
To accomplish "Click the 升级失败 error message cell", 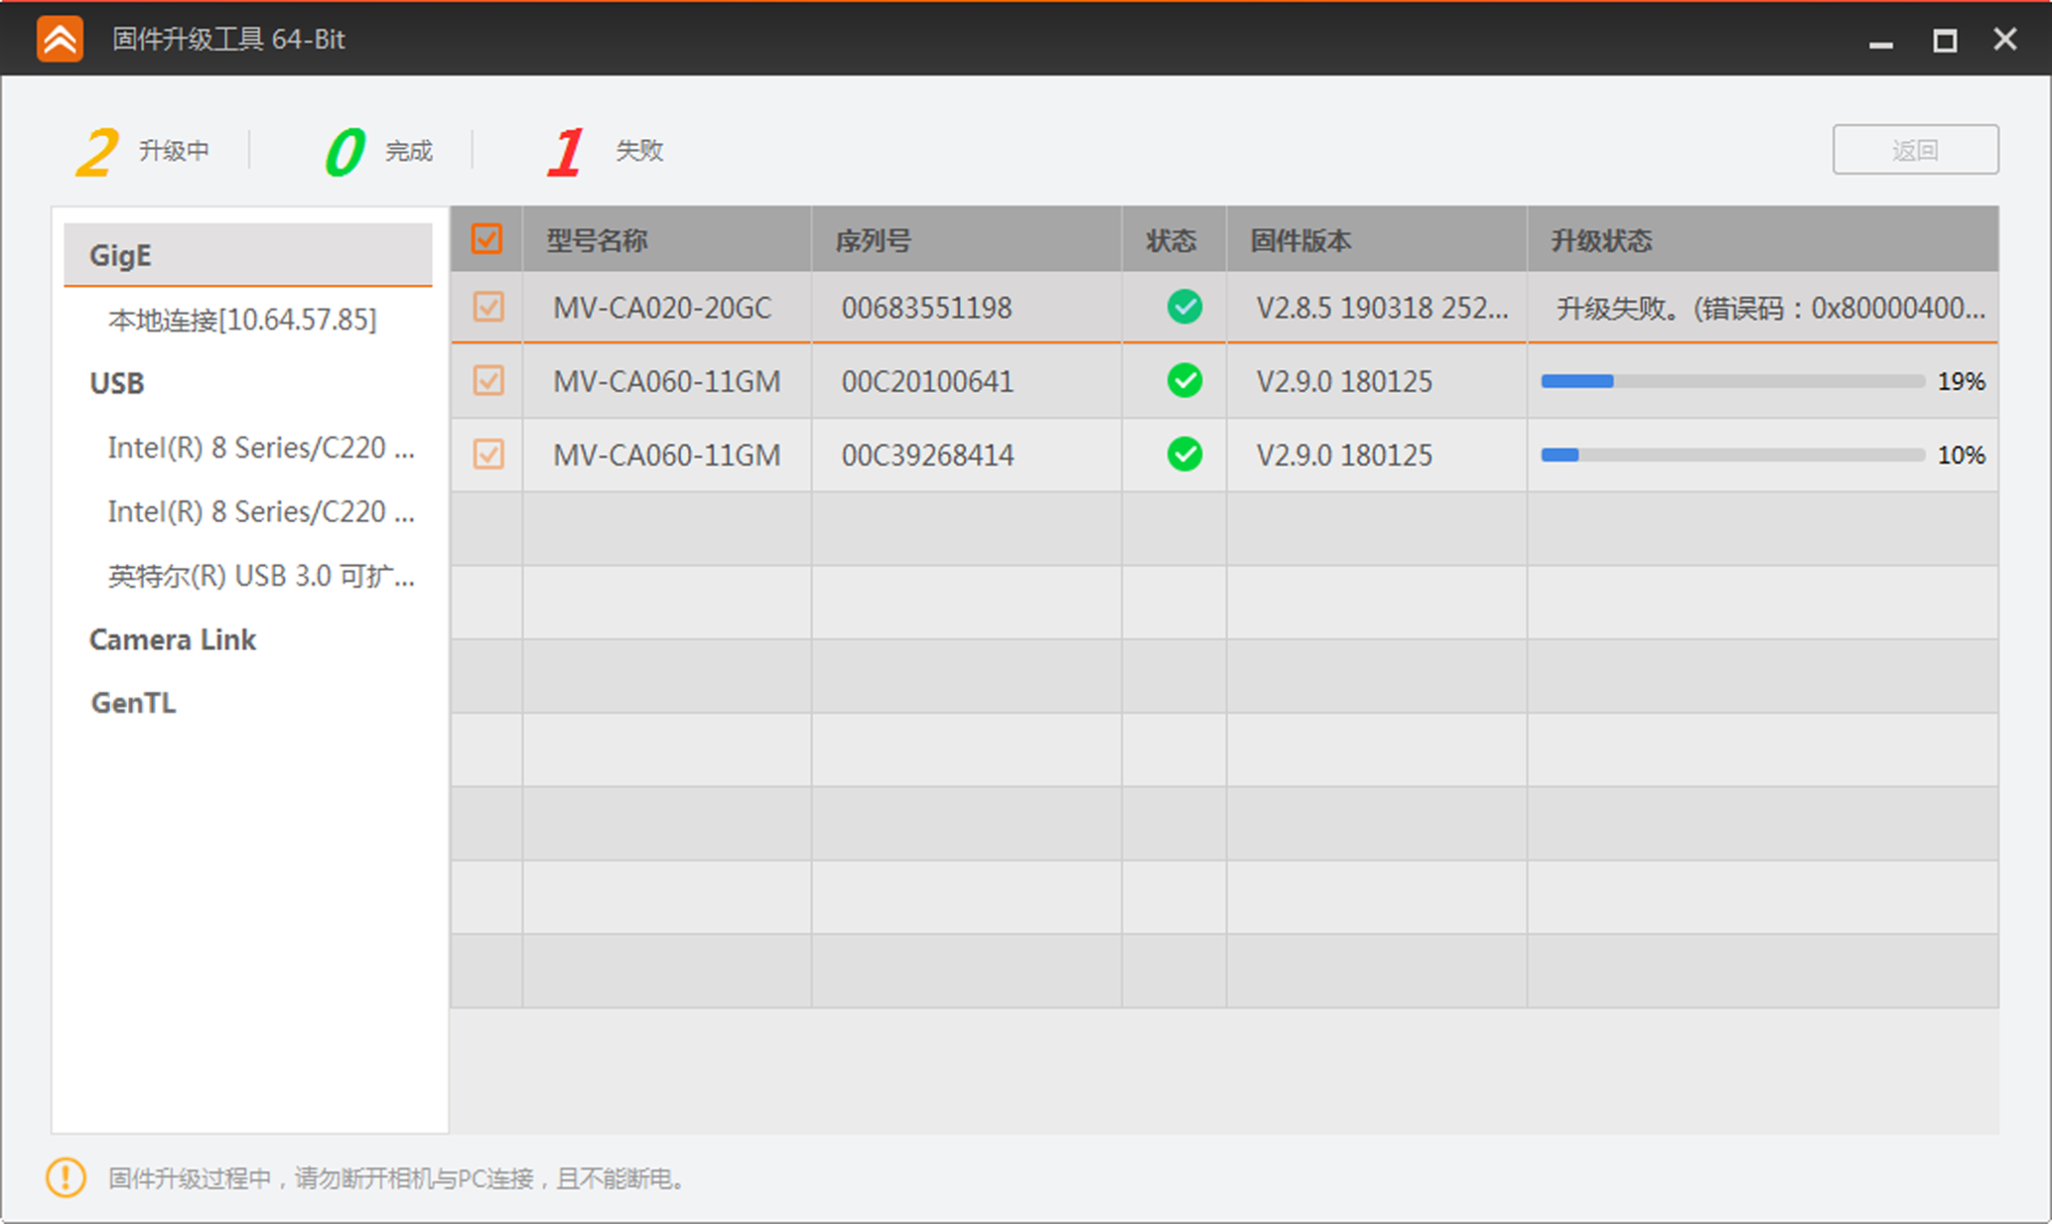I will pyautogui.click(x=1769, y=308).
